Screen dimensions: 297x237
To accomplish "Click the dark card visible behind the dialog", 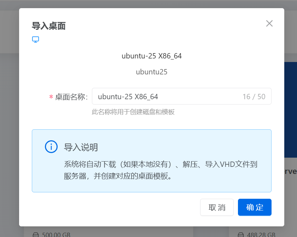I will tap(291, 106).
